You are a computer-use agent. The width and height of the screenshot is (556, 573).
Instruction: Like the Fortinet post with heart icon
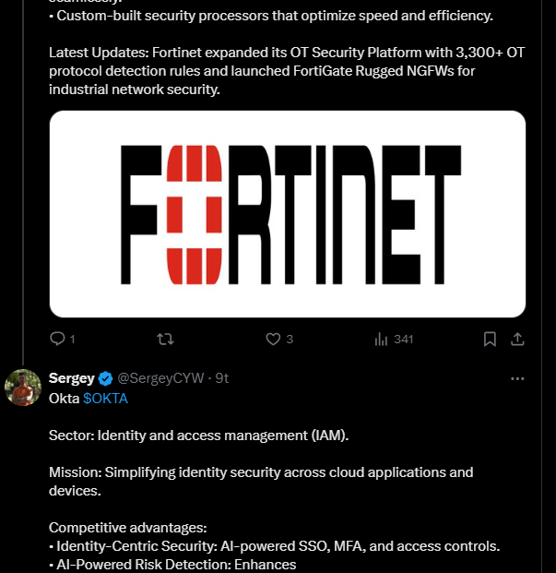click(273, 340)
